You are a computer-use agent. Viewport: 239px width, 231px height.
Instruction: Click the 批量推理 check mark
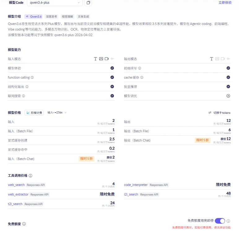tap(228, 87)
